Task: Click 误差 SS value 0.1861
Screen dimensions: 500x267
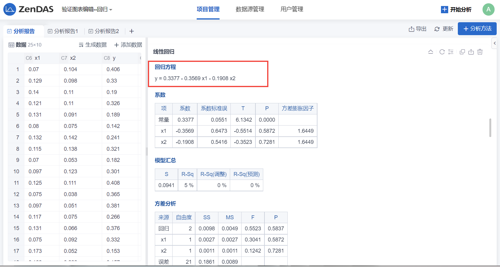Action: click(207, 262)
